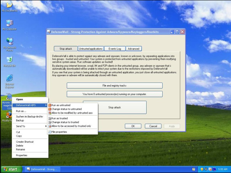Viewport: 231px width, 173px height.
Task: Open Properties in context menu
Action: point(30,155)
